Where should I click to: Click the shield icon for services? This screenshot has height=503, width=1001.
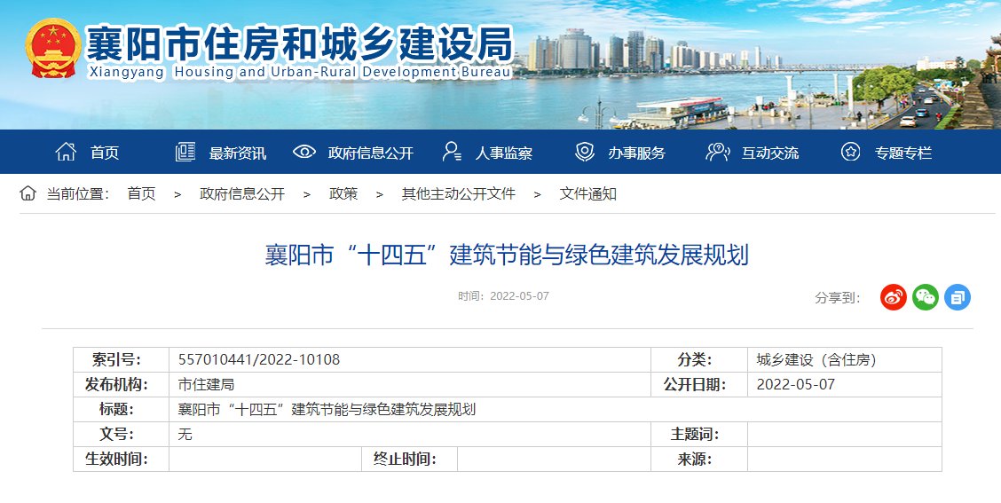pos(585,152)
